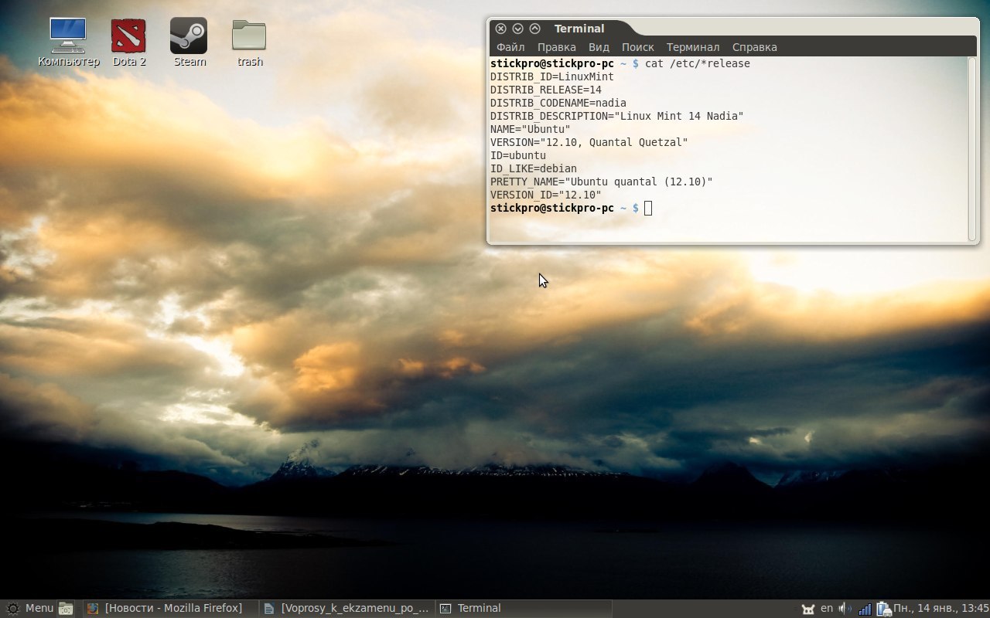Close the Terminal window
This screenshot has height=618, width=990.
click(500, 29)
